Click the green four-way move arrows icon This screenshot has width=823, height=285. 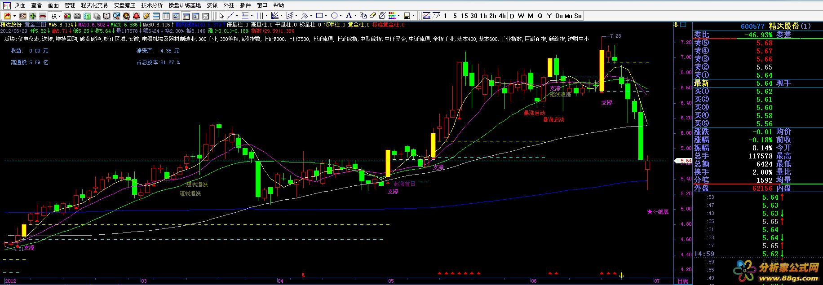click(33, 16)
